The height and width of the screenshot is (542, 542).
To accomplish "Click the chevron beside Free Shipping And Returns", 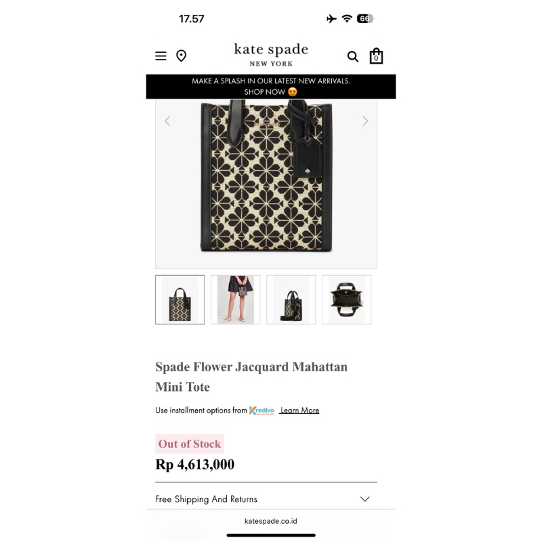I will (365, 499).
